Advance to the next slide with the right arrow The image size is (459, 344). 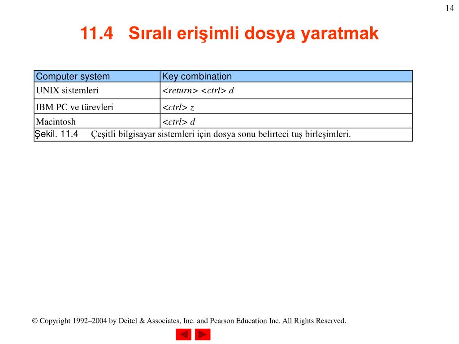point(203,334)
